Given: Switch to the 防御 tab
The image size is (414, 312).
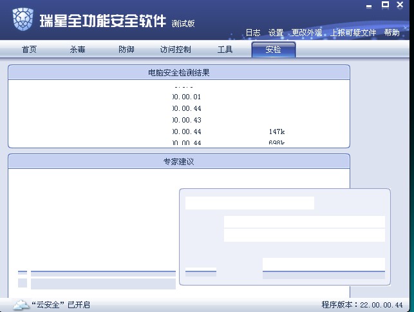Looking at the screenshot, I should tap(126, 50).
